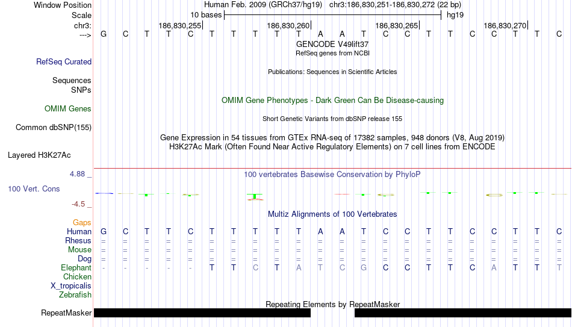
Task: Select the SNPs track label
Action: click(x=81, y=90)
